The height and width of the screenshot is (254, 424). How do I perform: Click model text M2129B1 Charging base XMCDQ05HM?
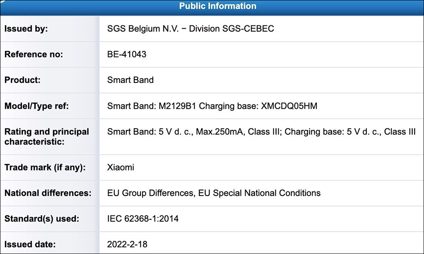212,106
